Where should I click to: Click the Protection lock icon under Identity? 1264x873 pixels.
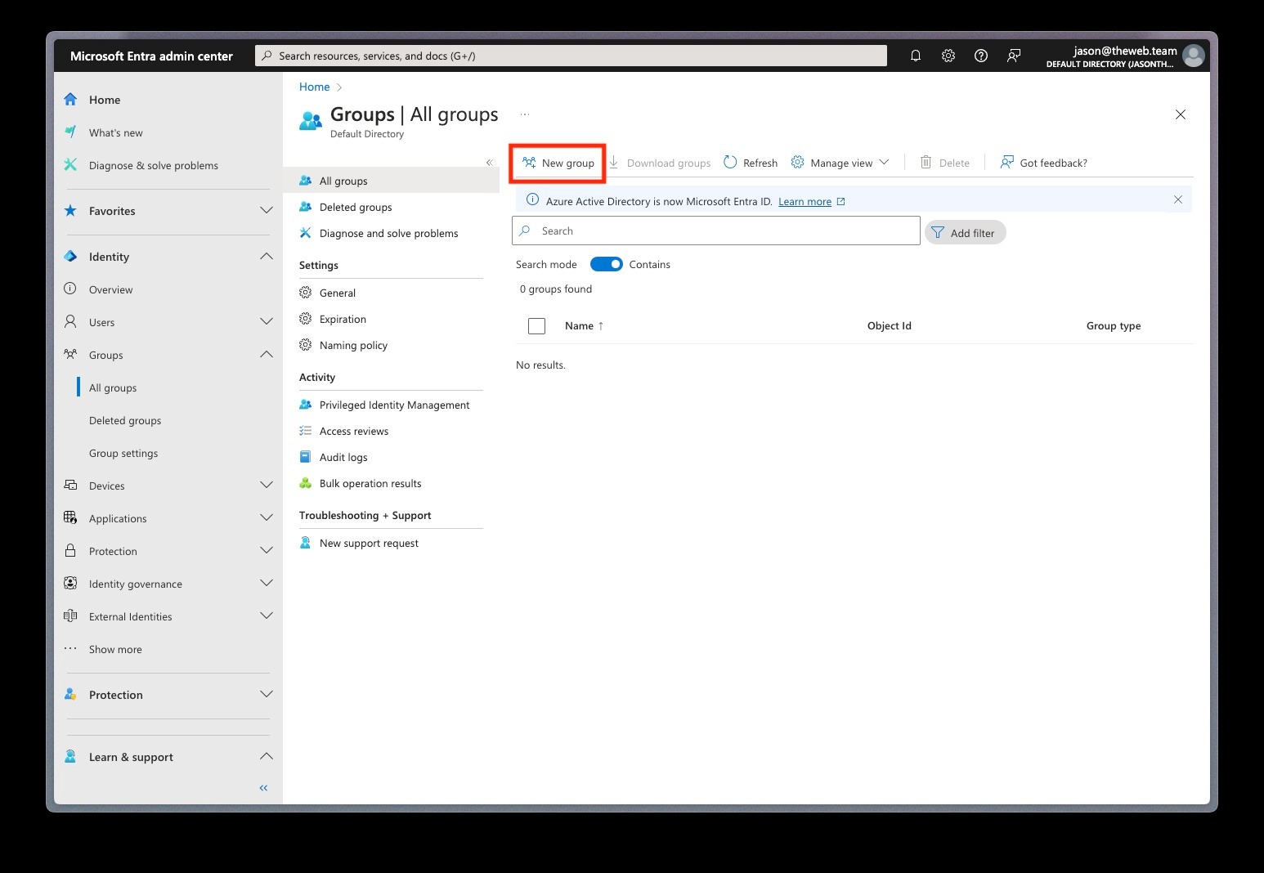click(71, 551)
